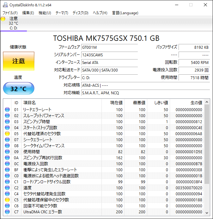Screen dimensions: 213x219
Task: Click the ファームウェア field showing GT001M
Action: click(109, 47)
